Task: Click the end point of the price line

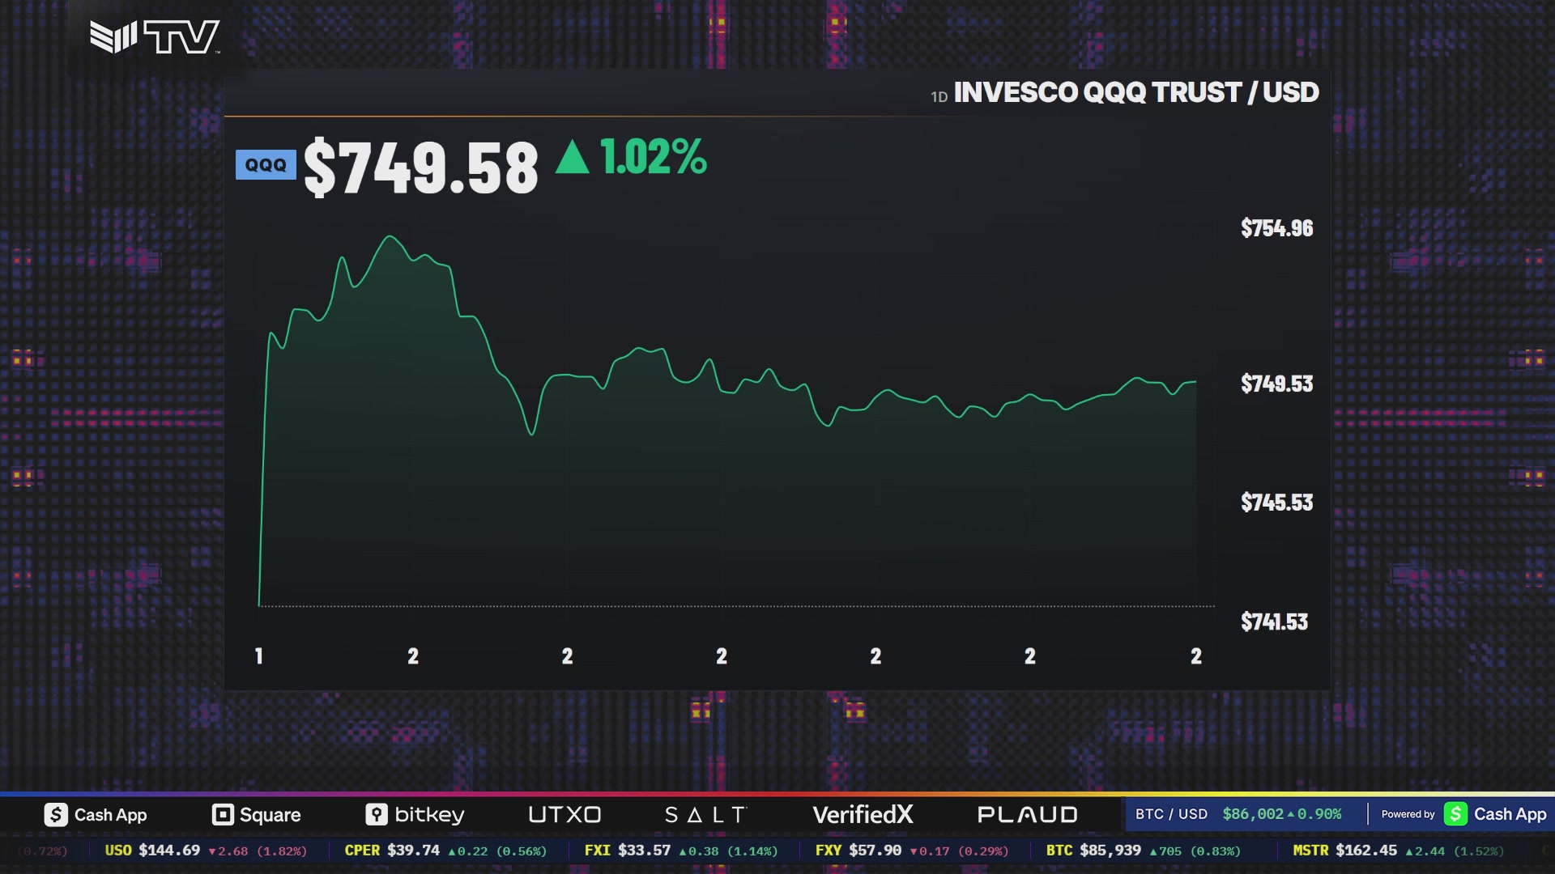Action: point(1195,381)
